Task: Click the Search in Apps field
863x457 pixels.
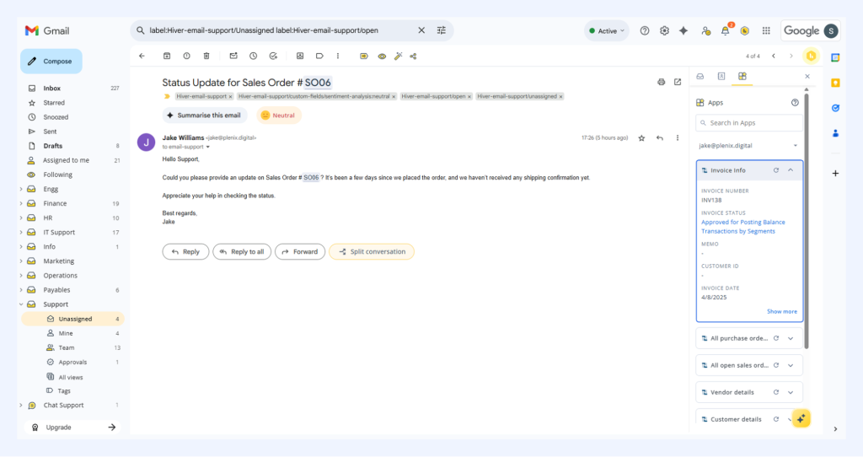Action: pos(748,123)
